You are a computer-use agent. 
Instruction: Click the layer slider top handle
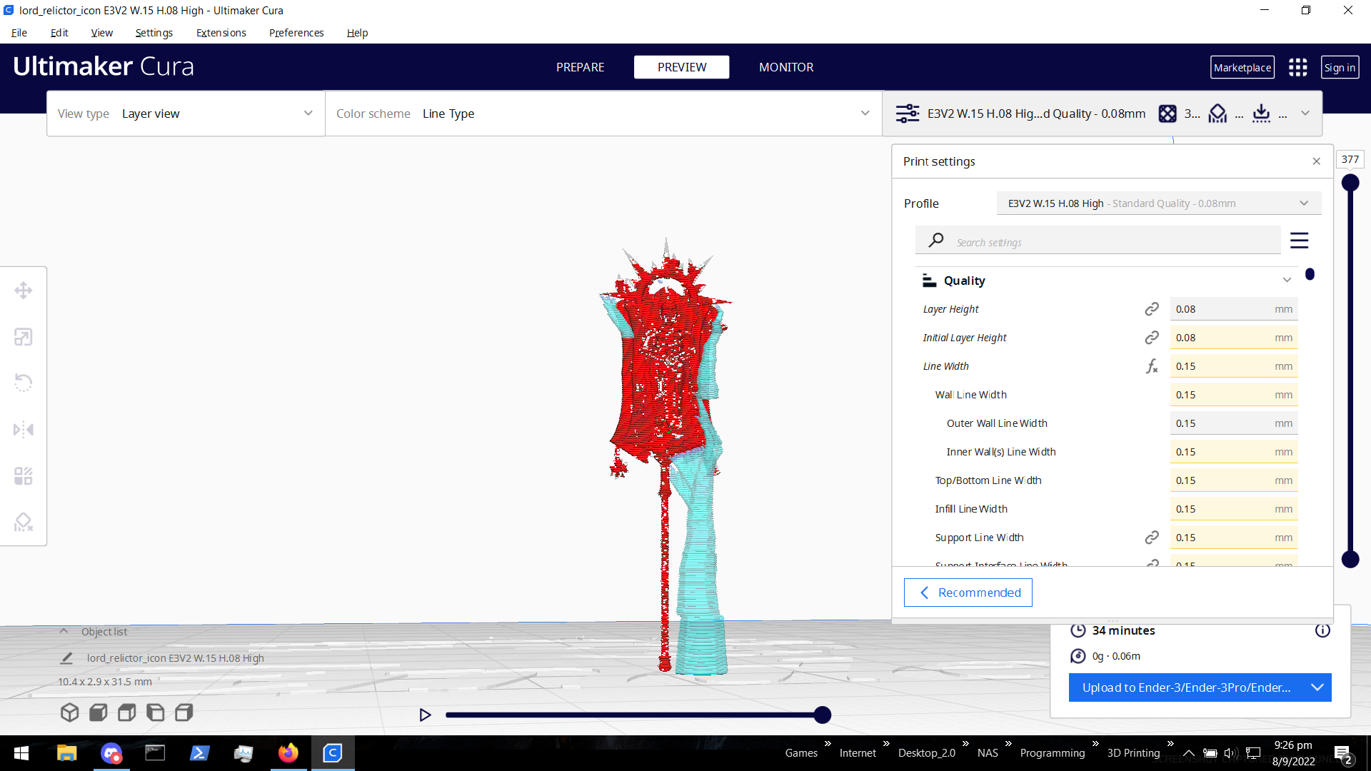[1350, 183]
